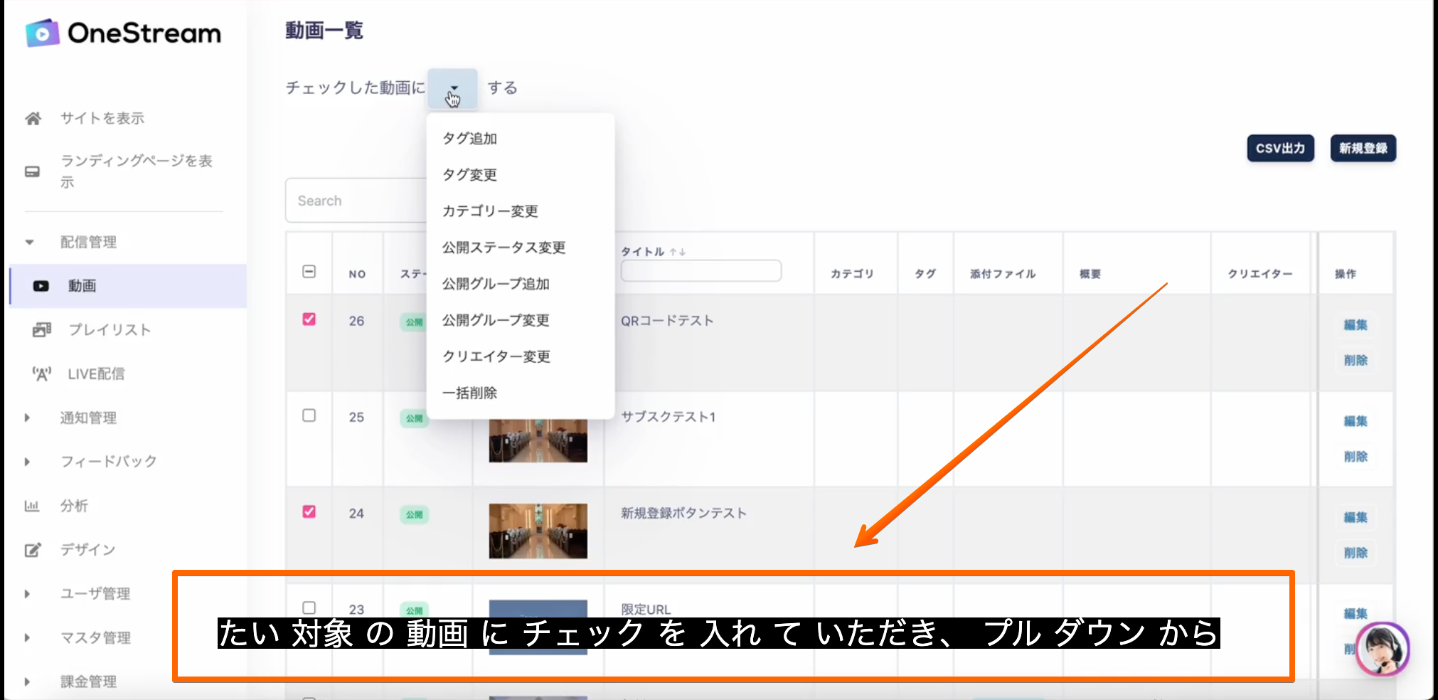Open the プレイリスト icon
Image resolution: width=1438 pixels, height=700 pixels.
tap(42, 329)
